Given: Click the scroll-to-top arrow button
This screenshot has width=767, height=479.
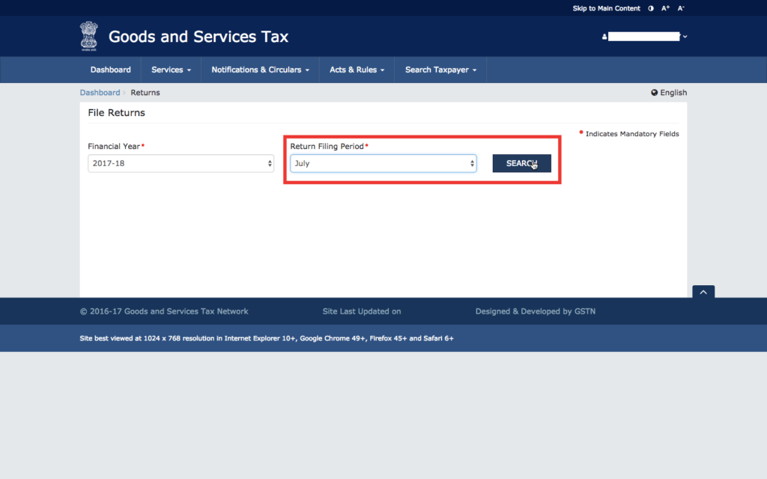Looking at the screenshot, I should (703, 293).
